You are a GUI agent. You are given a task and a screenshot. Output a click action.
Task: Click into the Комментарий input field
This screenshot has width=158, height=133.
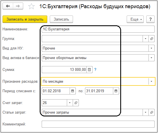pos(98,124)
